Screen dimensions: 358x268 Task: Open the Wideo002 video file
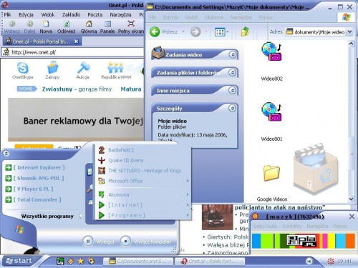pos(271,52)
